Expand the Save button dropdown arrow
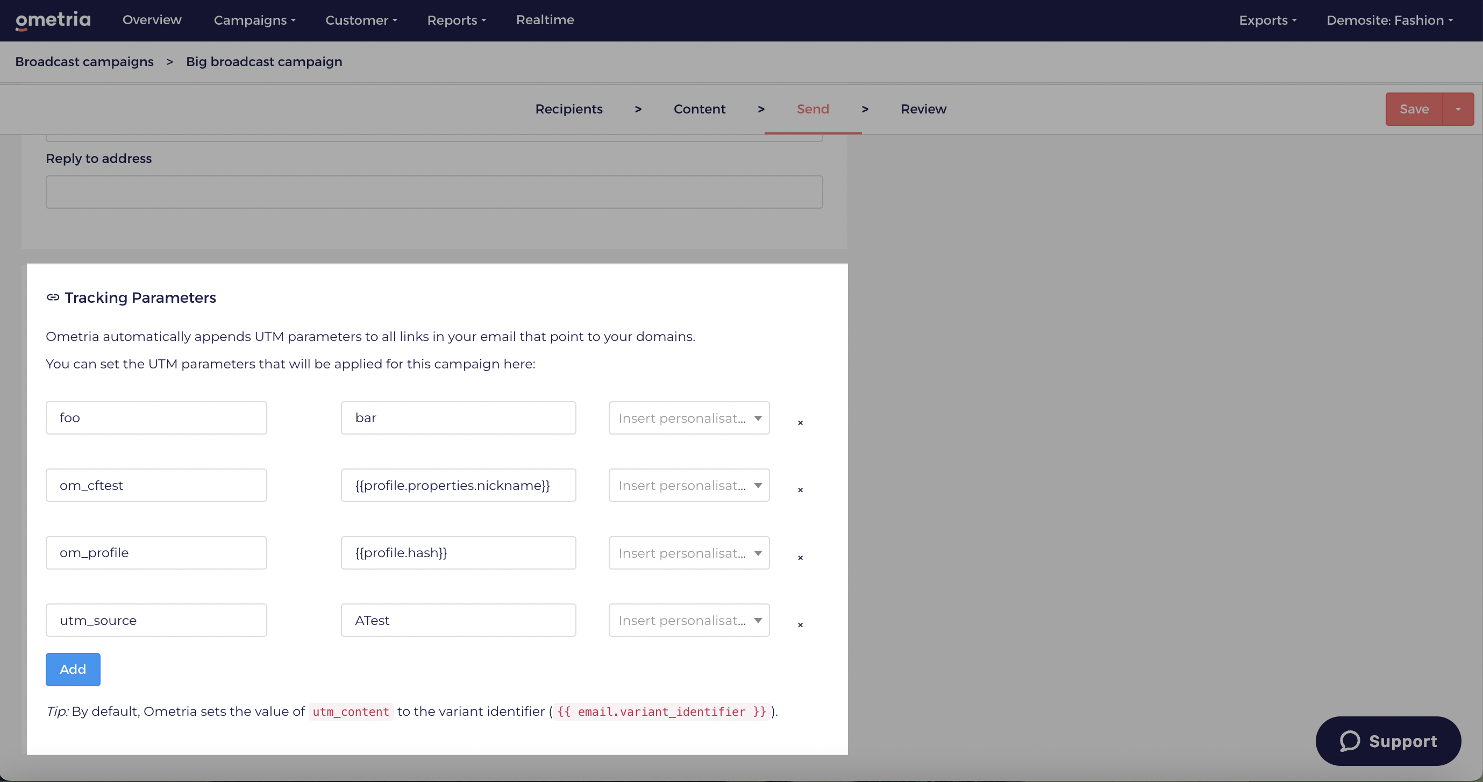 pyautogui.click(x=1458, y=109)
